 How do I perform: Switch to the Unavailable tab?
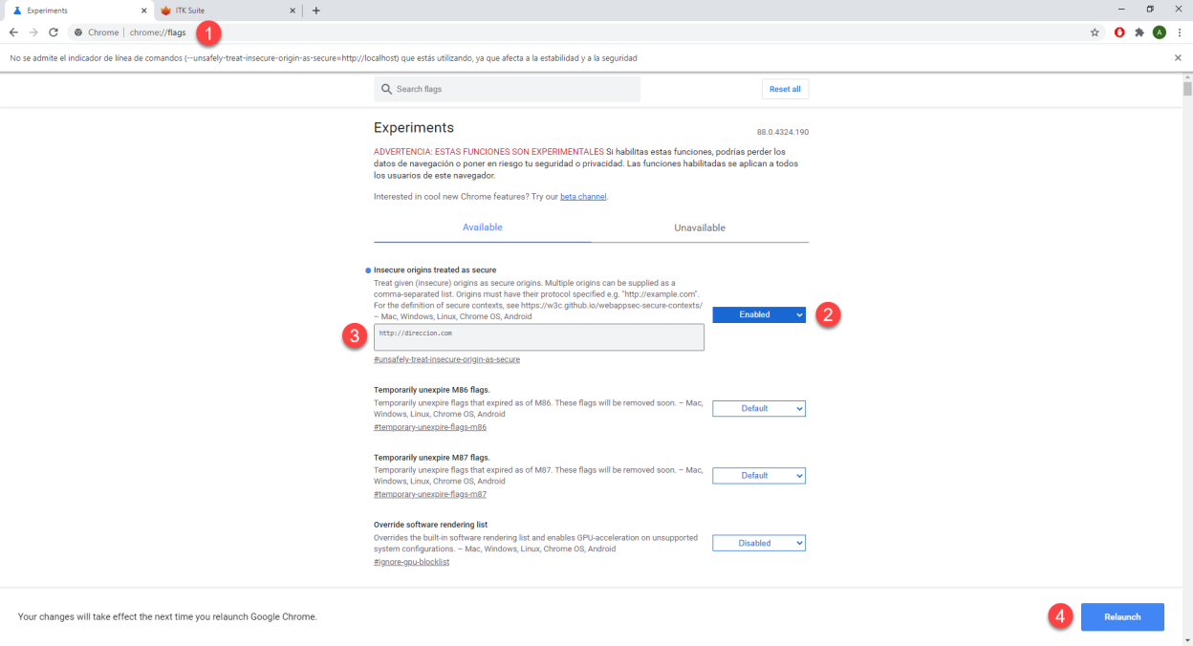pyautogui.click(x=700, y=227)
